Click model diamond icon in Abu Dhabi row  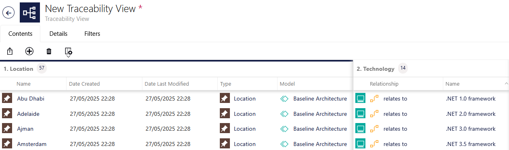tap(284, 99)
